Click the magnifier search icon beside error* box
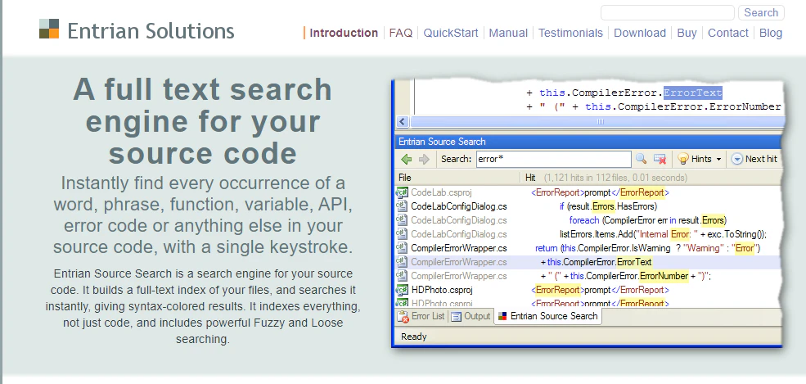Screen dimensions: 806x384 tap(641, 159)
